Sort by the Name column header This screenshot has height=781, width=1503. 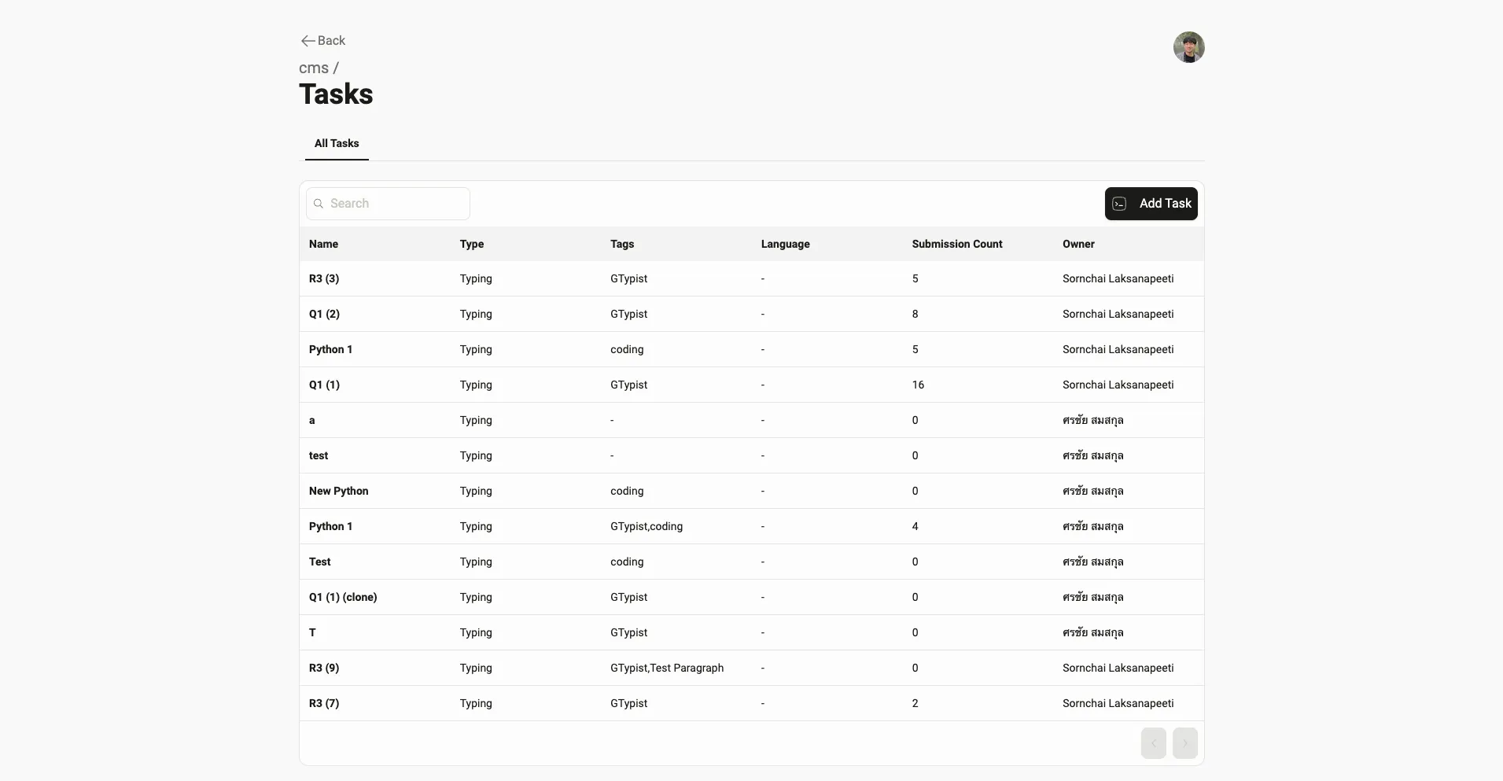[323, 244]
